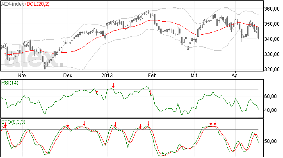283x158 pixels.
Task: Click the Feb date axis label
Action: (152, 75)
